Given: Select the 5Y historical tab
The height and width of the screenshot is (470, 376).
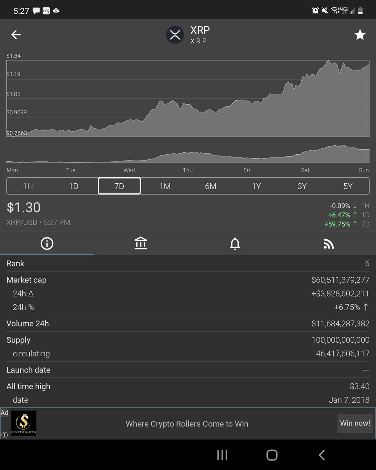Looking at the screenshot, I should (x=348, y=186).
